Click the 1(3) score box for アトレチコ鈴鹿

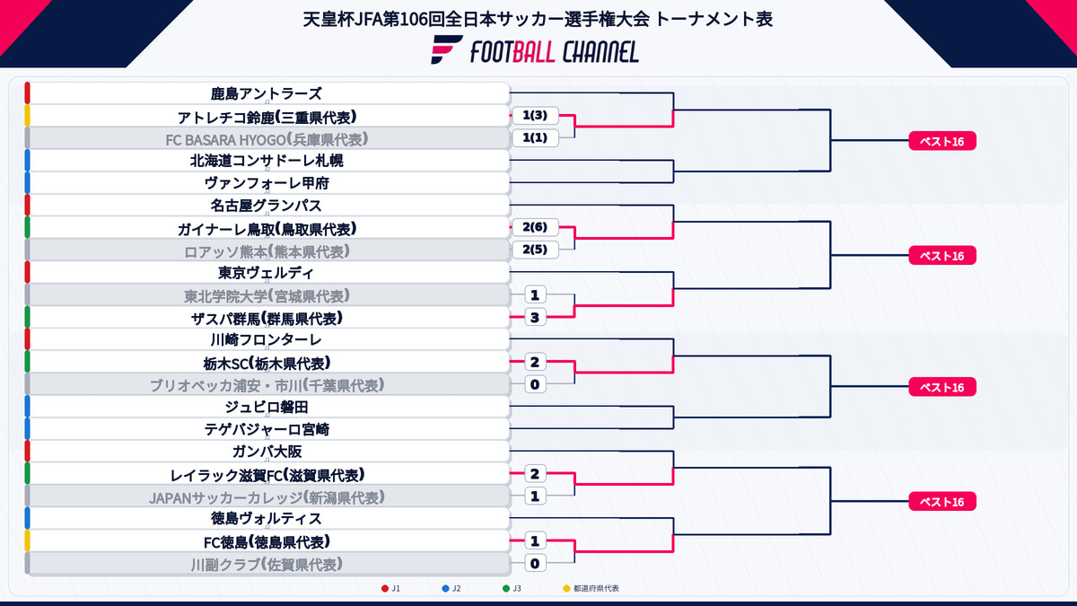click(x=536, y=116)
